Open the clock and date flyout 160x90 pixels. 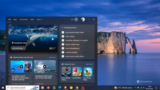click(149, 88)
